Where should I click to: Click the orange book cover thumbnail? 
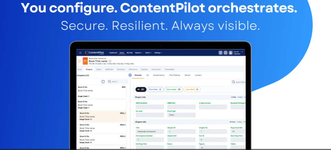click(85, 61)
